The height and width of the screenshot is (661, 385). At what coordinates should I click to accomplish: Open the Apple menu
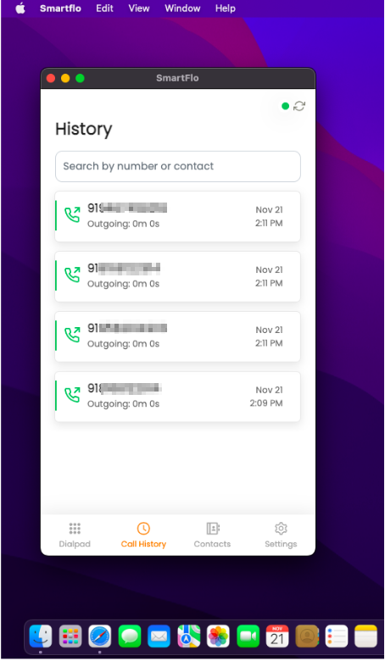[20, 8]
